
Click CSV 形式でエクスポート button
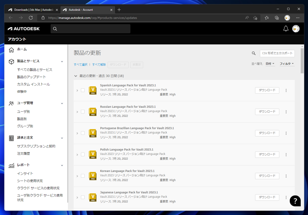click(x=277, y=53)
